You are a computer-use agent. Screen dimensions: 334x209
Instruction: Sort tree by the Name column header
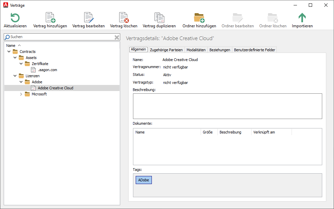(11, 46)
